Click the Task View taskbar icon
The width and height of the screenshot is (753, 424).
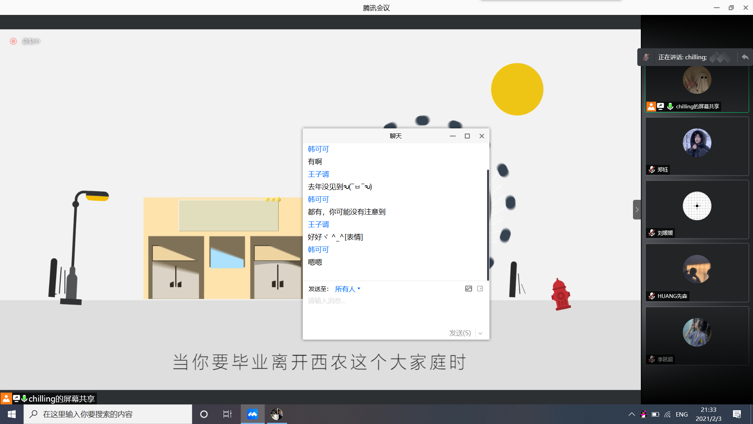227,414
